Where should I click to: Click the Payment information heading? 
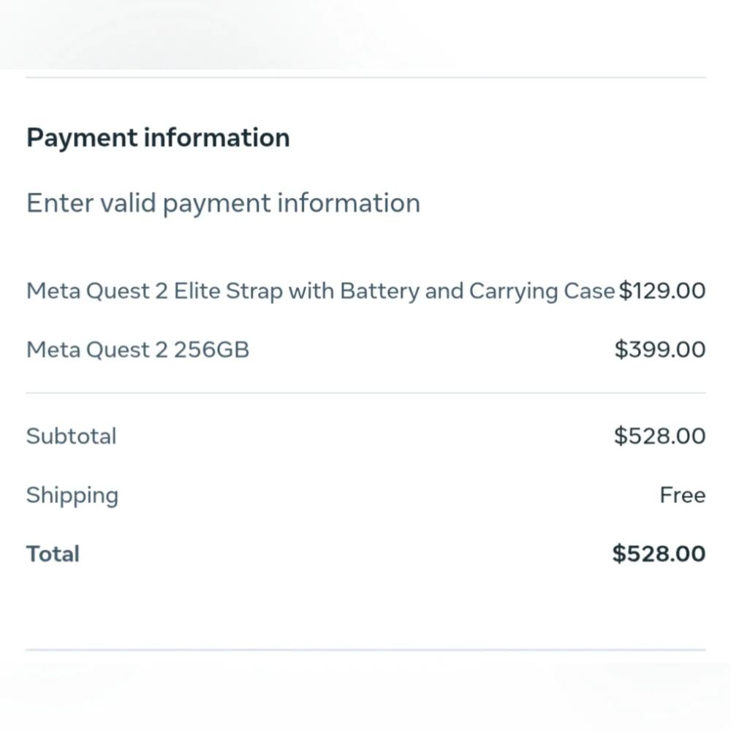click(x=158, y=138)
